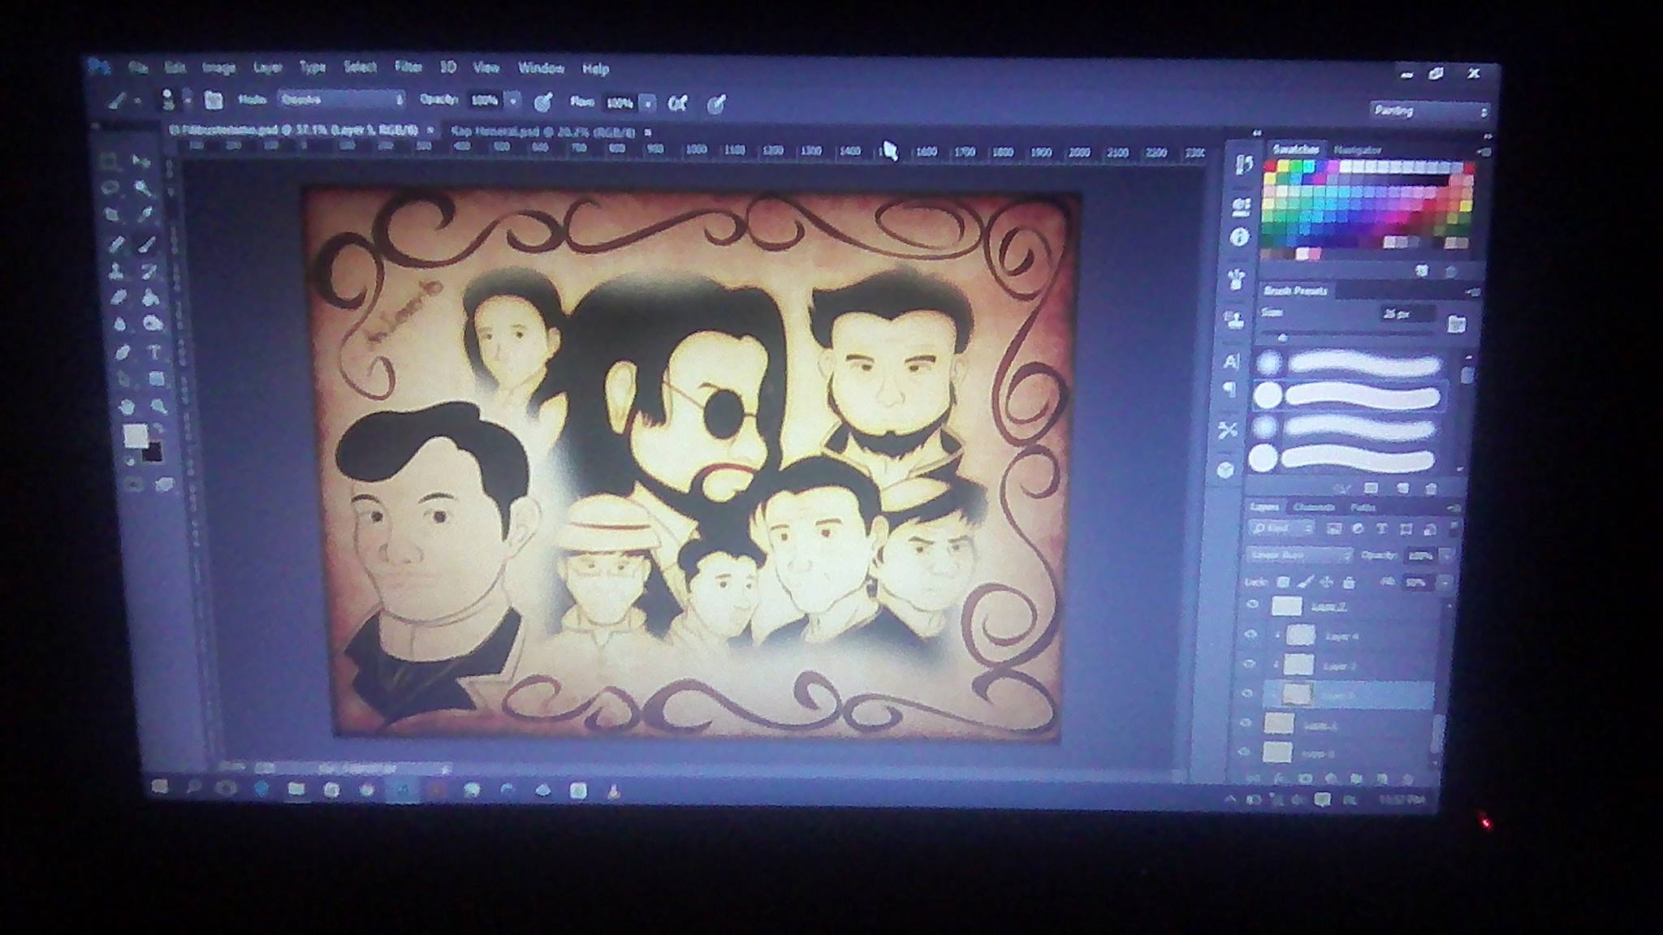Switch to the Navigator tab

tap(1357, 150)
